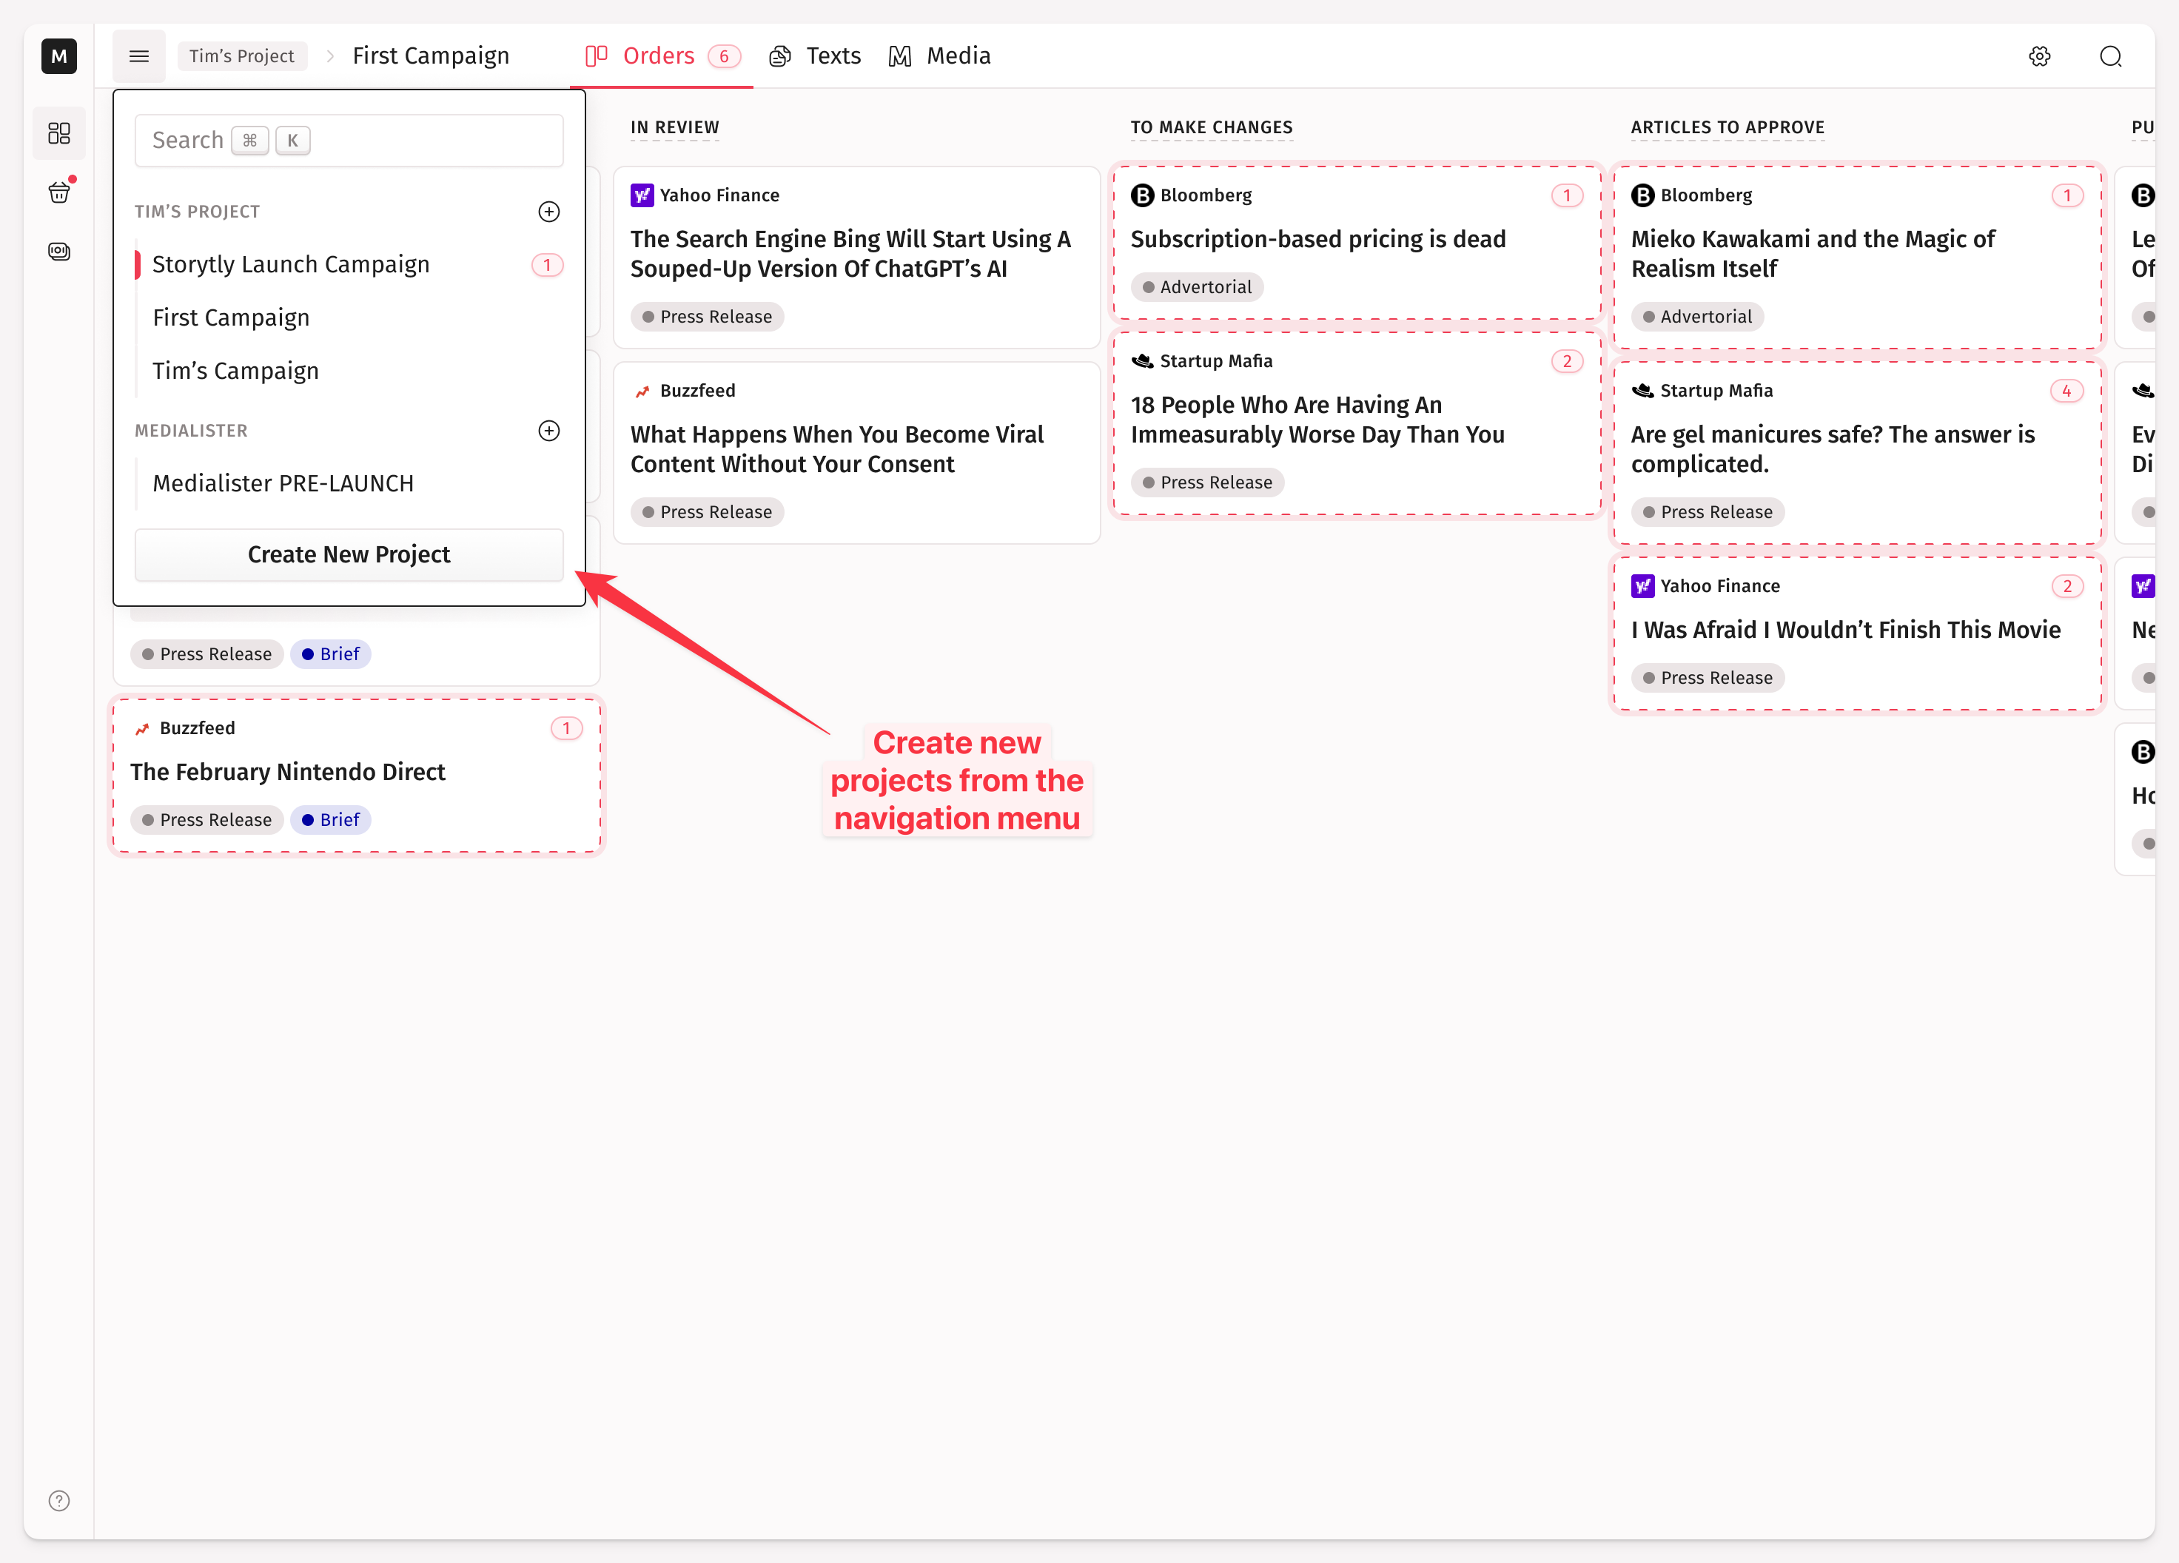Screen dimensions: 2179x1563
Task: Click Create New Project button
Action: (x=349, y=554)
